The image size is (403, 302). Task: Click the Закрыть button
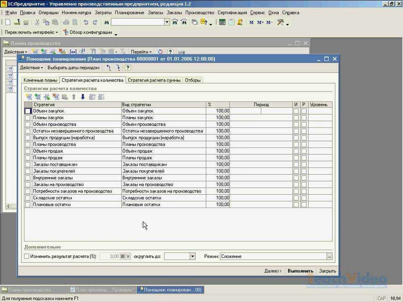(327, 271)
